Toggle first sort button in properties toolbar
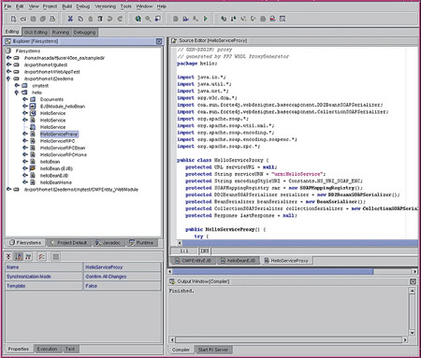Image resolution: width=421 pixels, height=358 pixels. click(19, 256)
